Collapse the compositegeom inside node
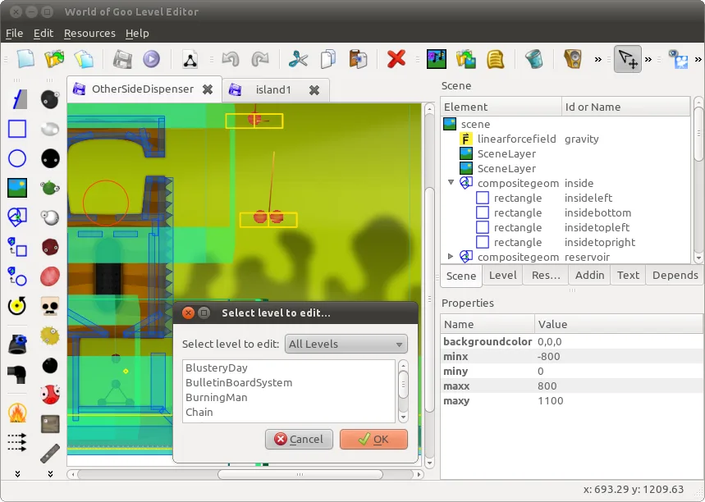Viewport: 705px width, 502px height. click(x=451, y=182)
